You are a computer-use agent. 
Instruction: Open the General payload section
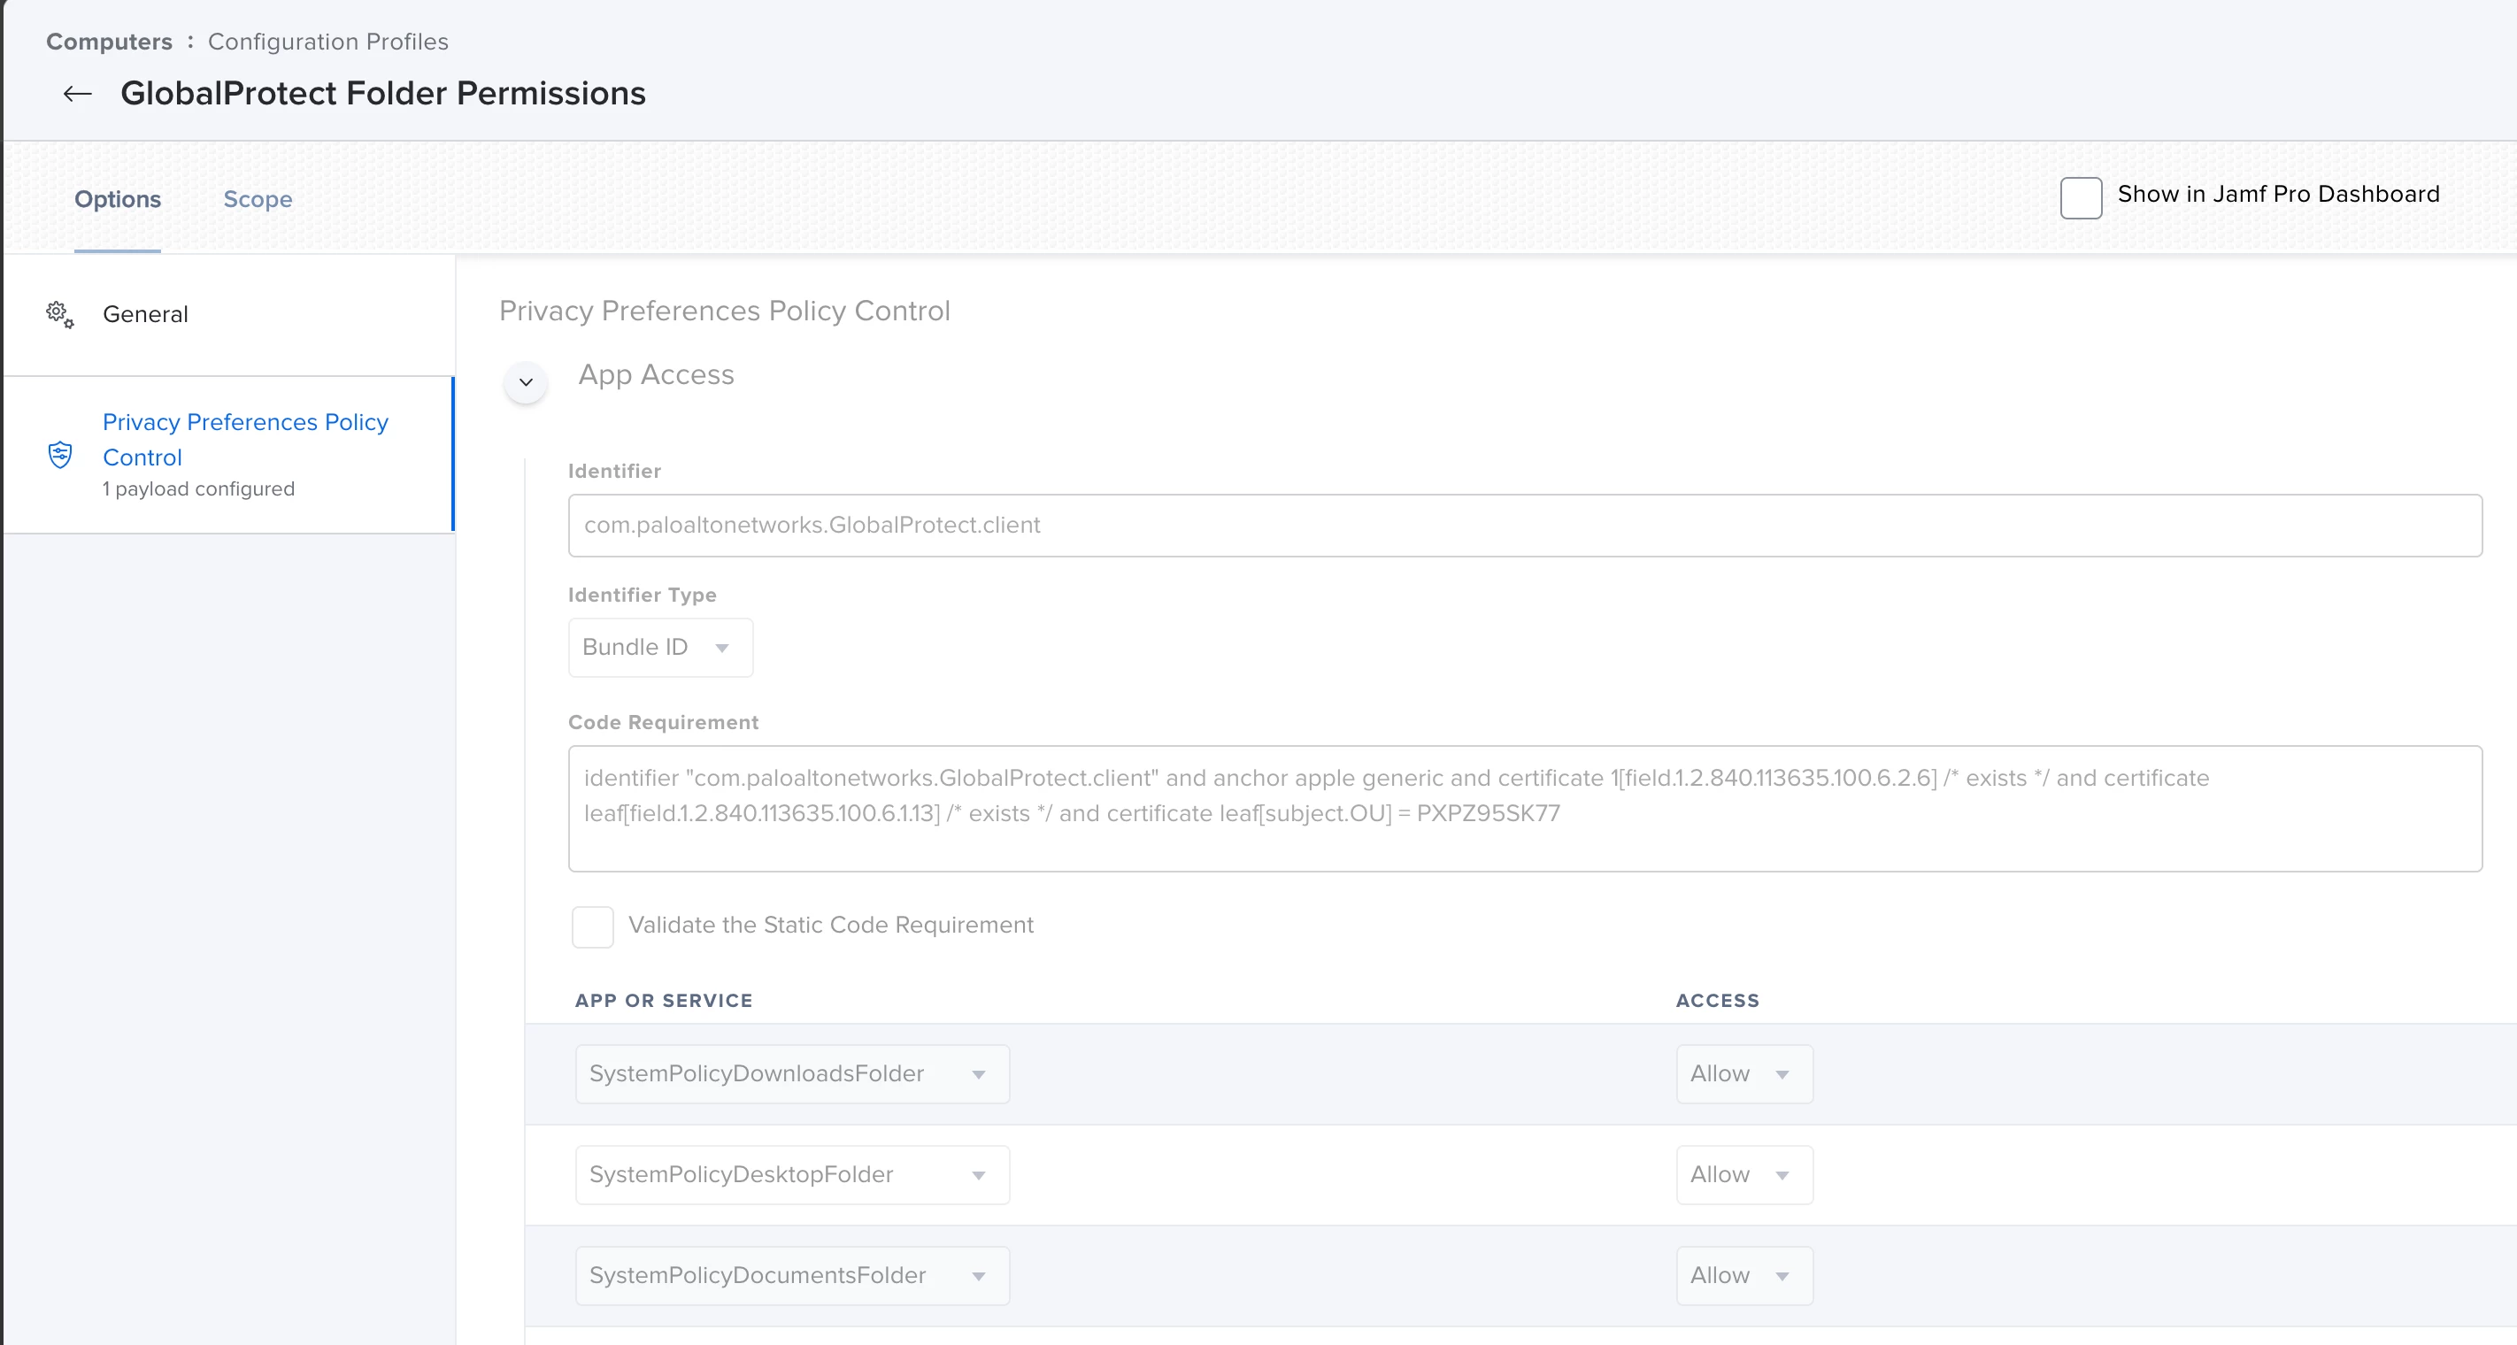pyautogui.click(x=229, y=314)
